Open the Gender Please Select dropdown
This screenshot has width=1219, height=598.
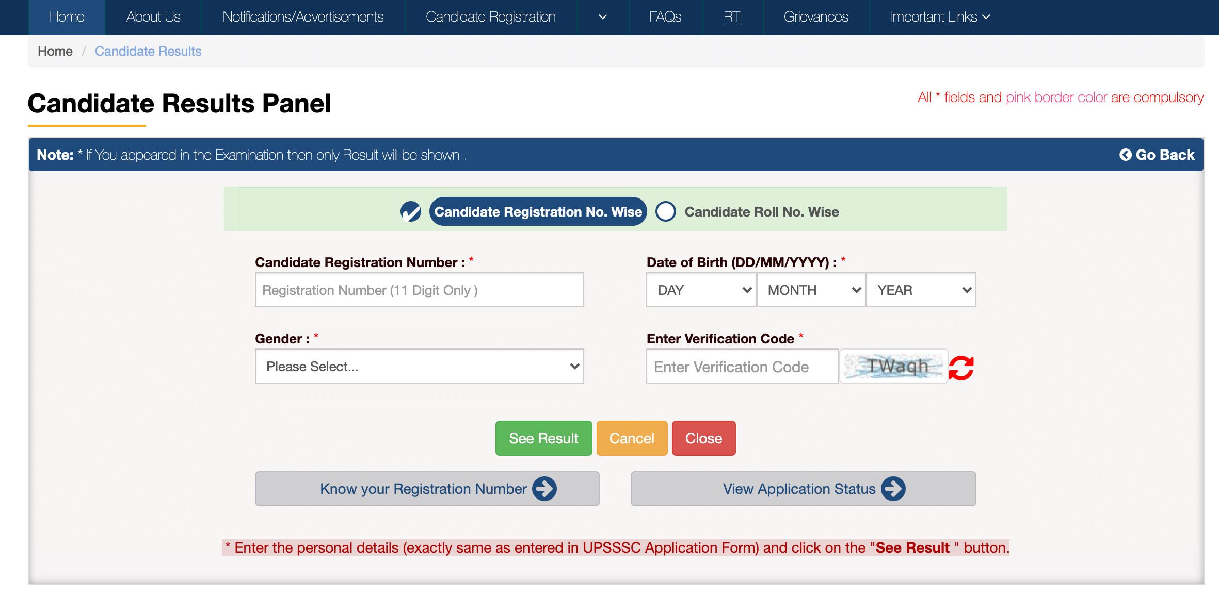coord(420,366)
